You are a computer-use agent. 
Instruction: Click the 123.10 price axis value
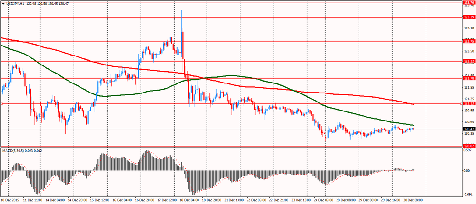pyautogui.click(x=468, y=28)
